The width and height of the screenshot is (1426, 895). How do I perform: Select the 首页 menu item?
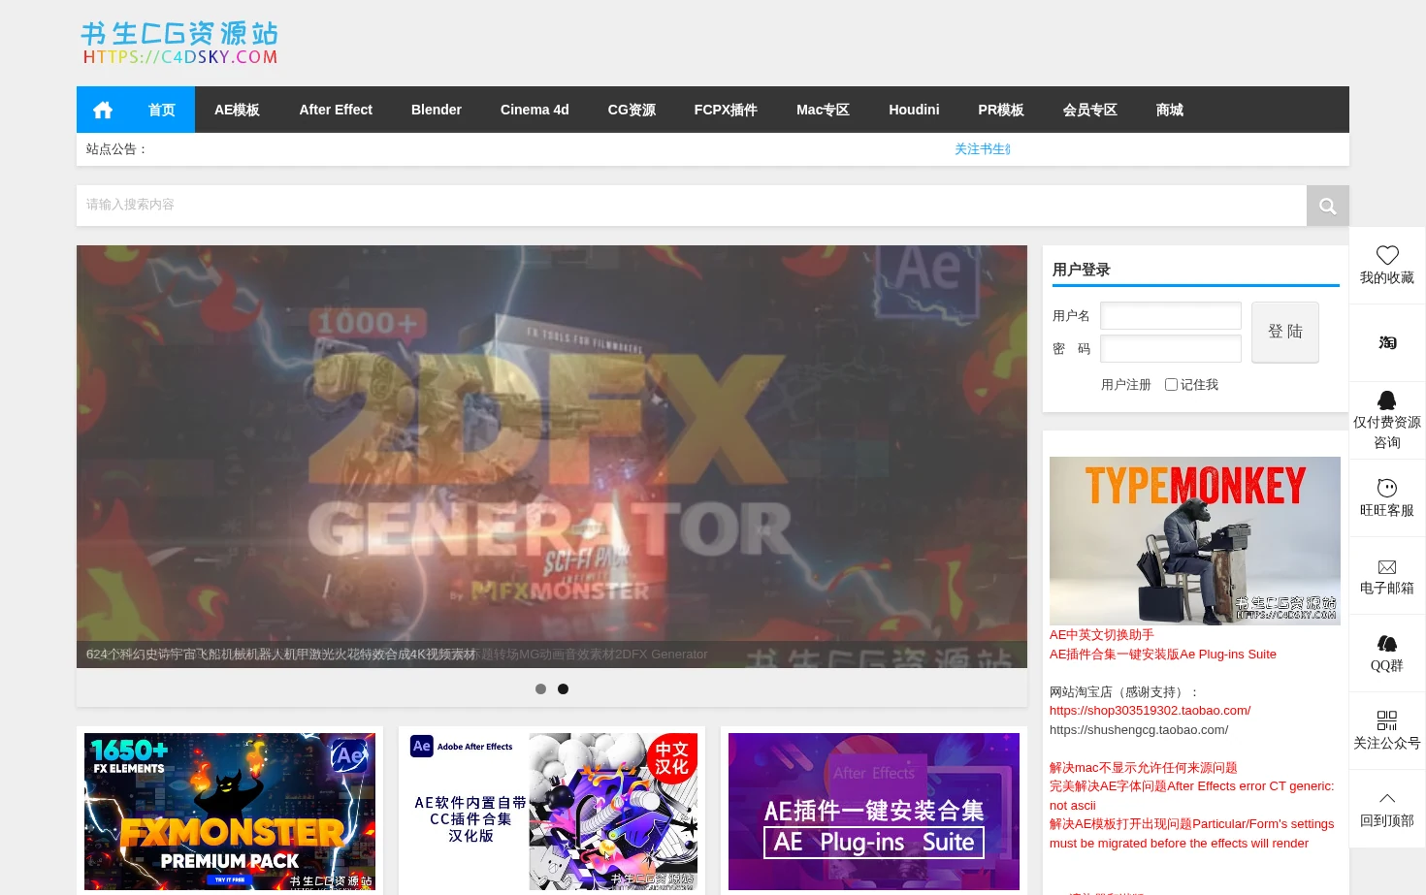pyautogui.click(x=162, y=110)
